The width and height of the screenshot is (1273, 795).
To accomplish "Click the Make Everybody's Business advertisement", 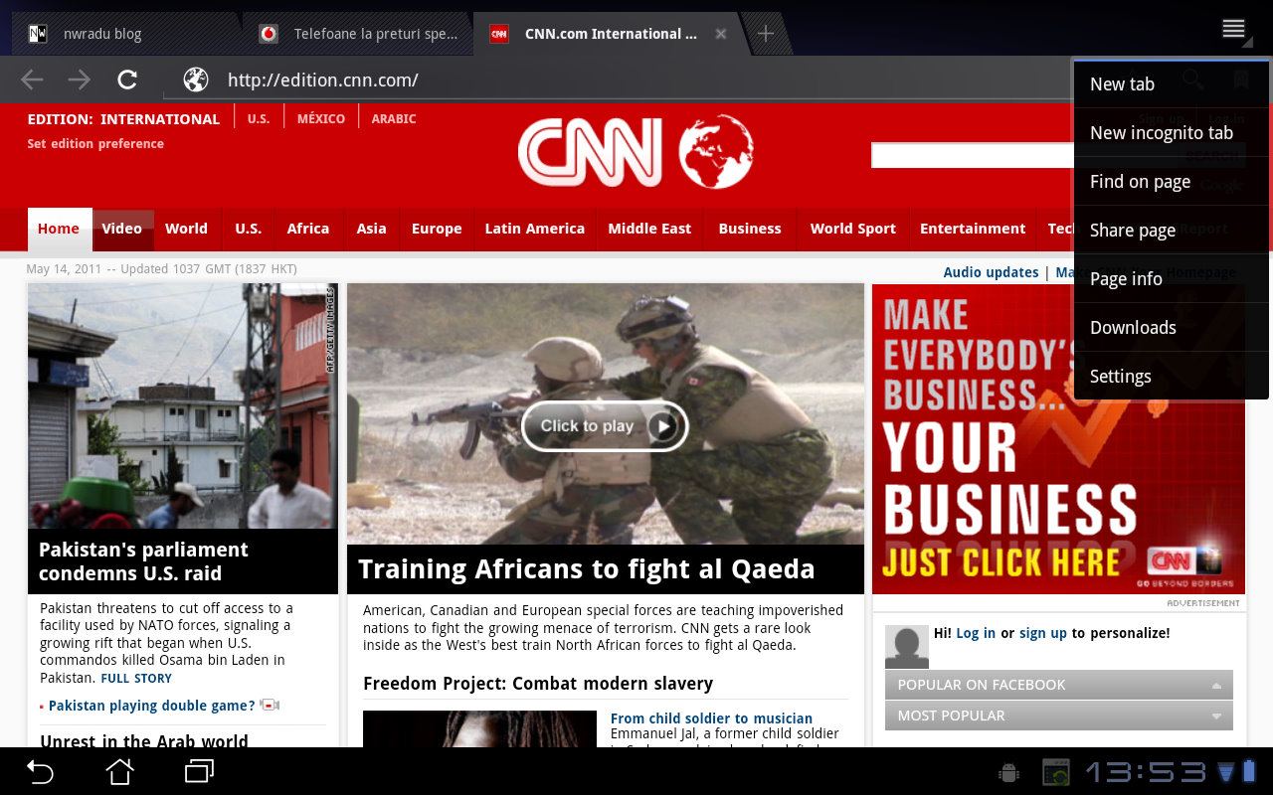I will (x=1058, y=440).
